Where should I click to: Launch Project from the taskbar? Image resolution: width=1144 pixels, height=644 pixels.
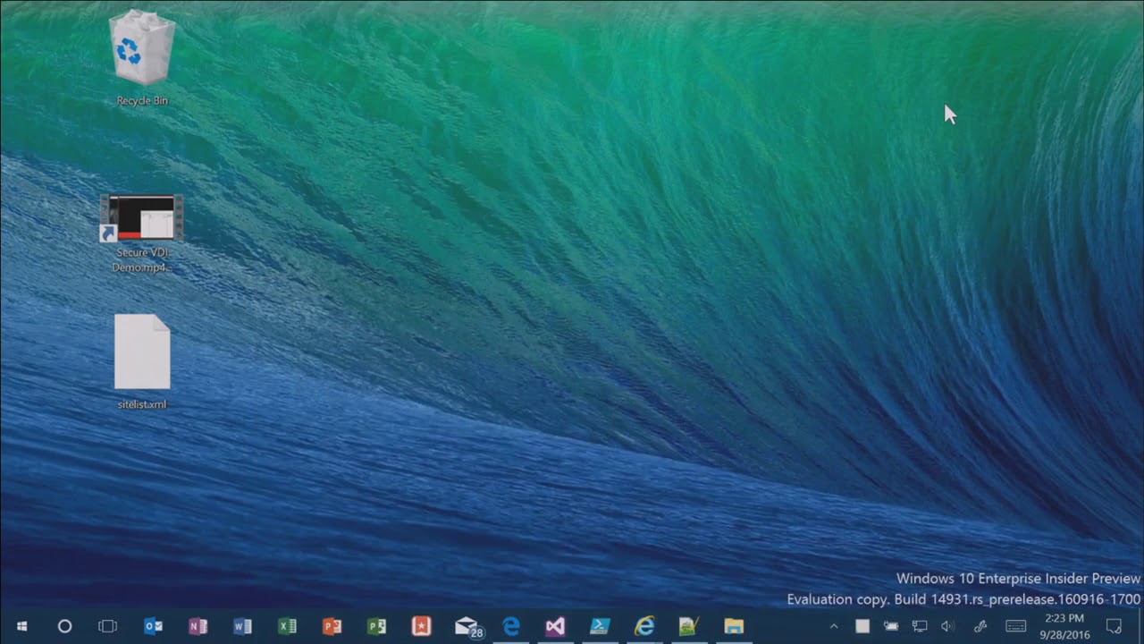point(376,626)
